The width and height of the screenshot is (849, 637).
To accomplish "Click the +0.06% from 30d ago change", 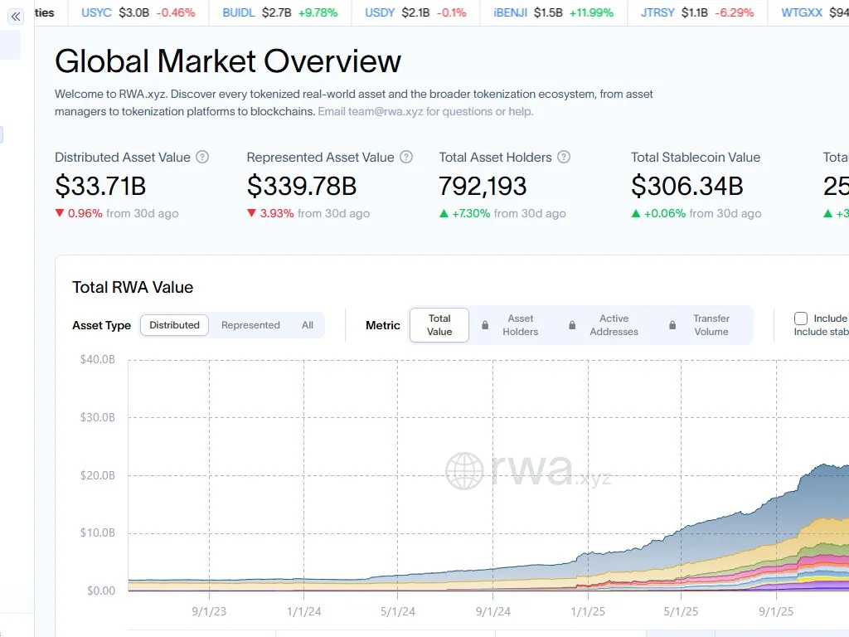I will tap(696, 213).
